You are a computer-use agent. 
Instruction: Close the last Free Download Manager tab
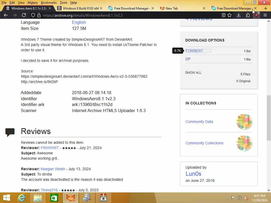point(255,8)
